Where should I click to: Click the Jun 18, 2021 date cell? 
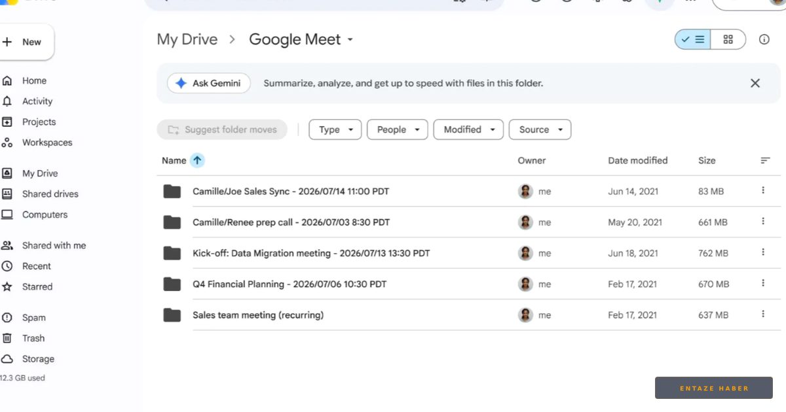tap(633, 253)
